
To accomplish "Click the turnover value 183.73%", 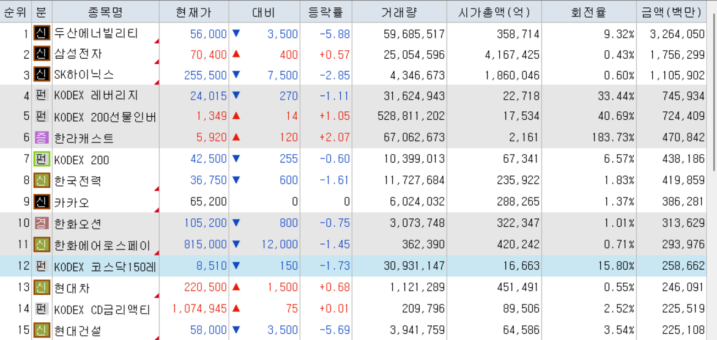I will coord(612,138).
